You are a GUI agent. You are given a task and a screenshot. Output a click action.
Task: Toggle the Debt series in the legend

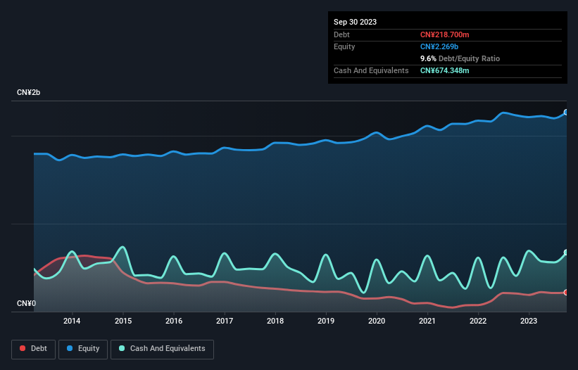(32, 349)
